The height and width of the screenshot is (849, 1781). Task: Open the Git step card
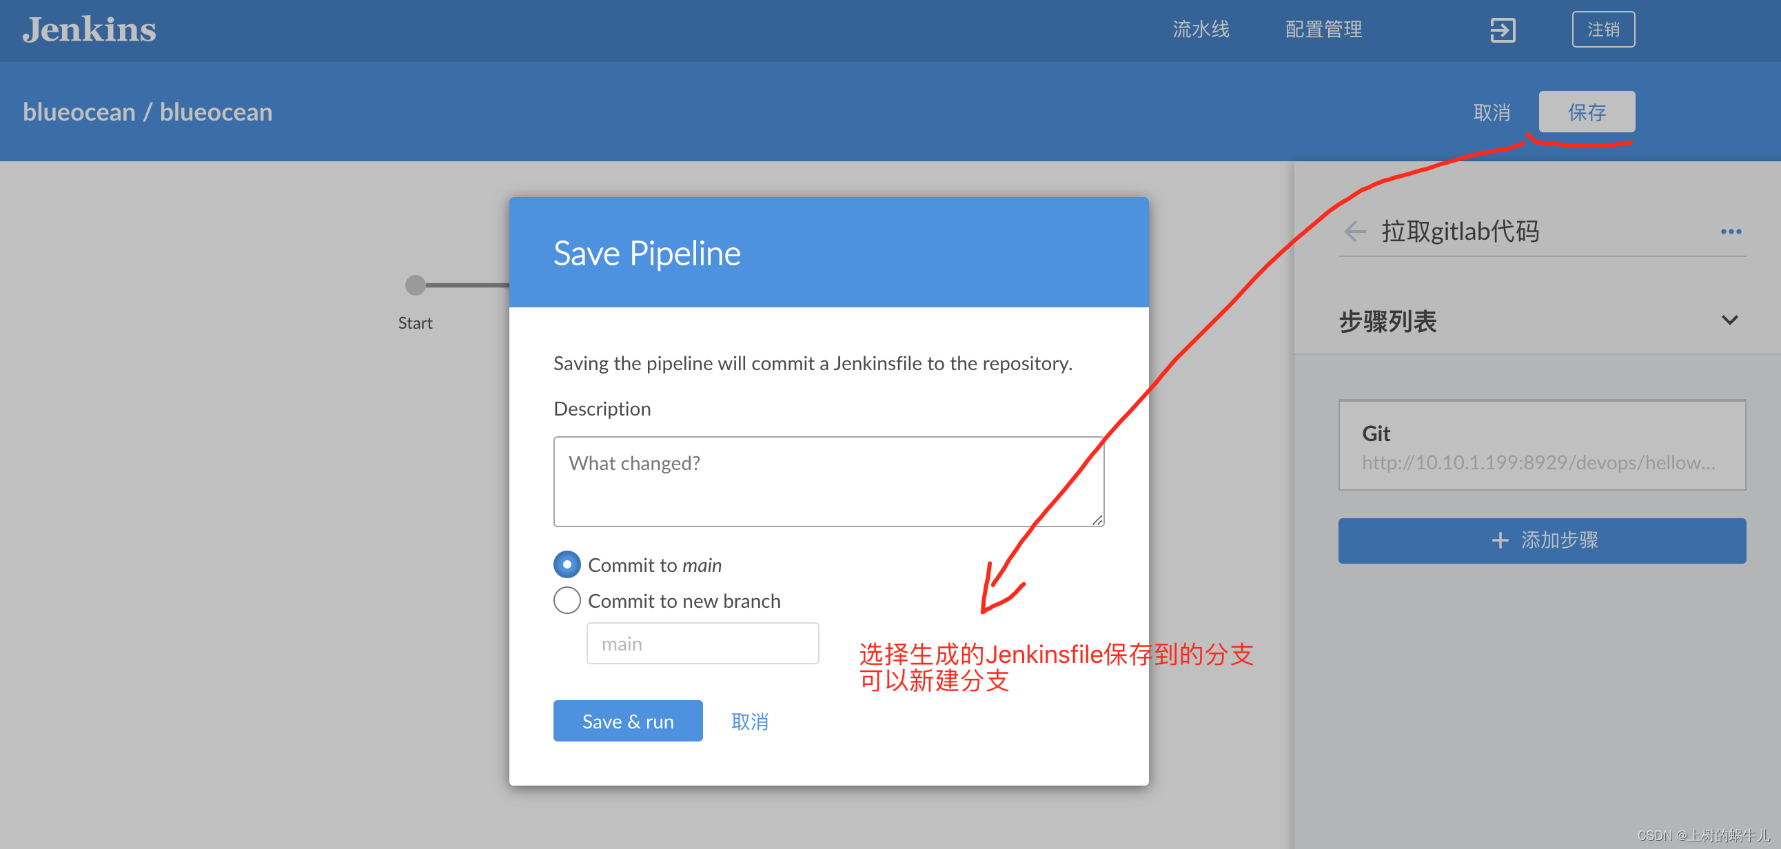(1541, 446)
